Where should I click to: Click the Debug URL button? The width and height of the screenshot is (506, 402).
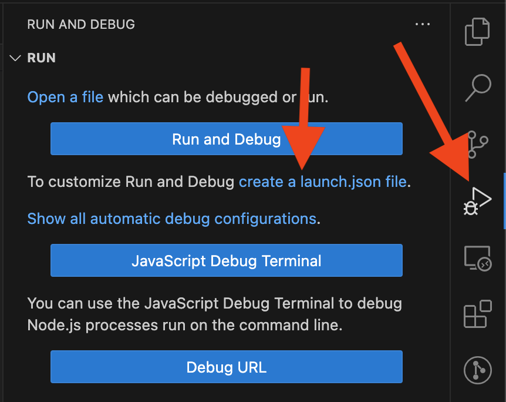pyautogui.click(x=226, y=367)
